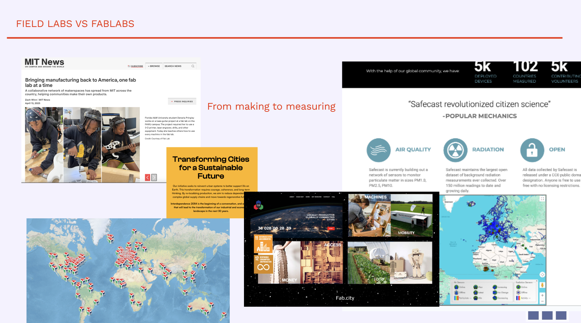The image size is (581, 323).
Task: Click the Radiation heading
Action: click(488, 150)
